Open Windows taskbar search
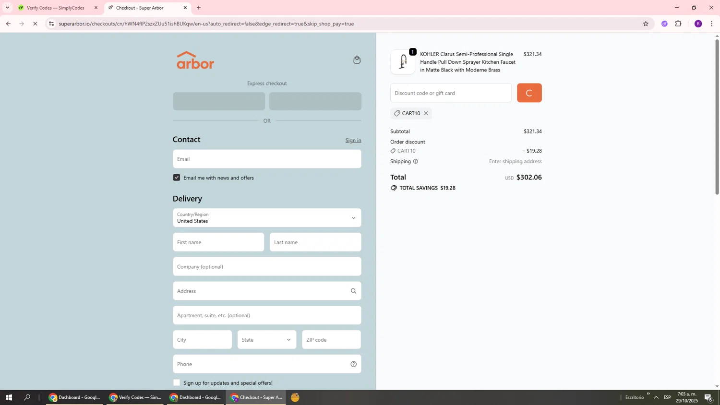This screenshot has height=405, width=720. [x=27, y=397]
